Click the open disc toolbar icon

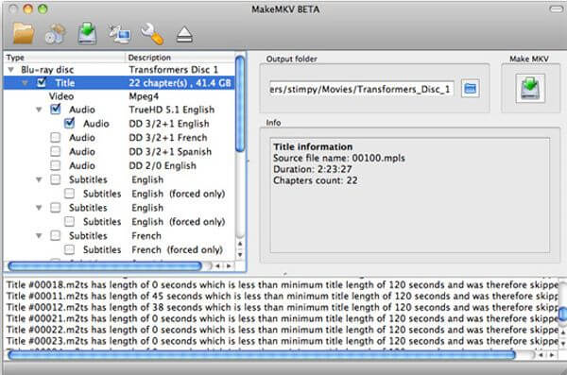55,34
